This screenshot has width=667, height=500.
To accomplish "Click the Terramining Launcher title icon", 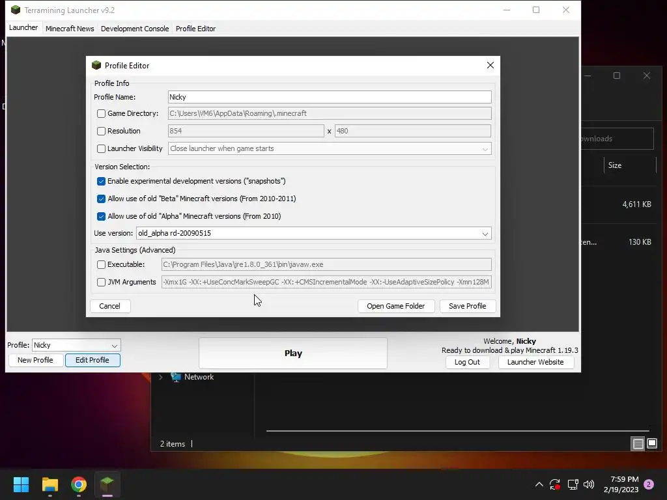I will (16, 10).
